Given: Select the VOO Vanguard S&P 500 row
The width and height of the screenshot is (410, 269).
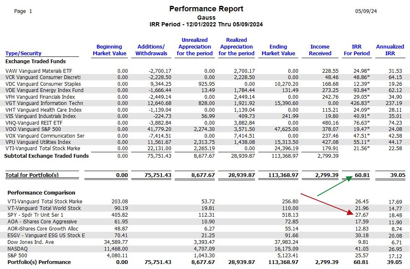Looking at the screenshot, I should point(205,129).
